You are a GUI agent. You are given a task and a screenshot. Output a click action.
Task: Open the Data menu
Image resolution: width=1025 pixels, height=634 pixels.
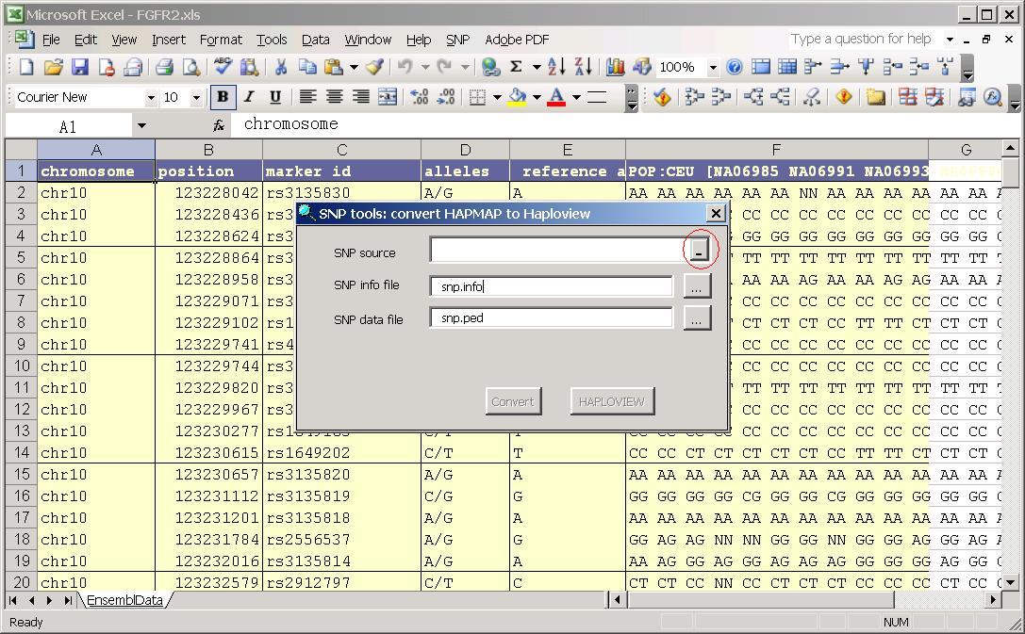coord(315,40)
